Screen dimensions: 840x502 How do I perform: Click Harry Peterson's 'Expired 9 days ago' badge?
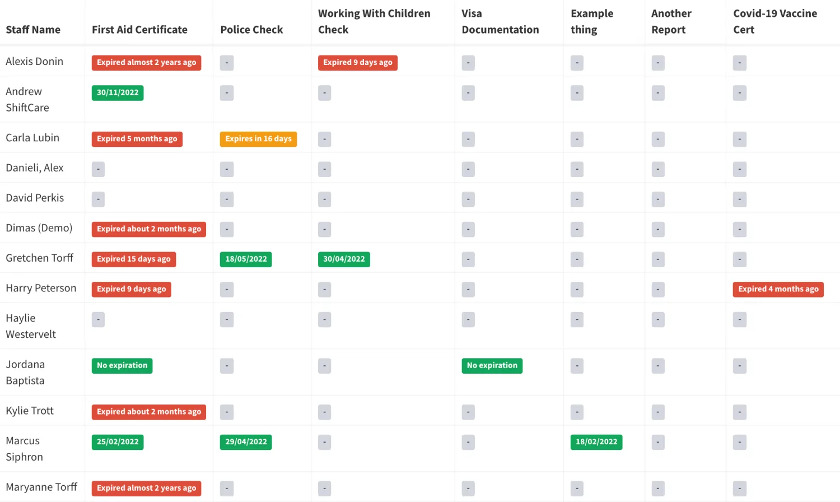pos(131,289)
